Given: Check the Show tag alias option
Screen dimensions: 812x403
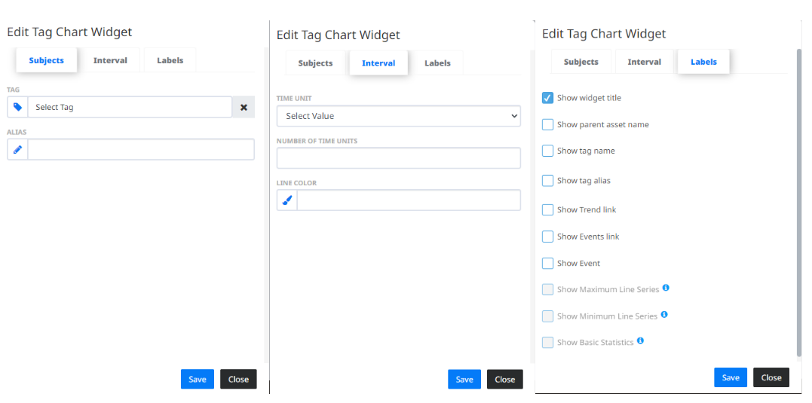Looking at the screenshot, I should point(547,181).
